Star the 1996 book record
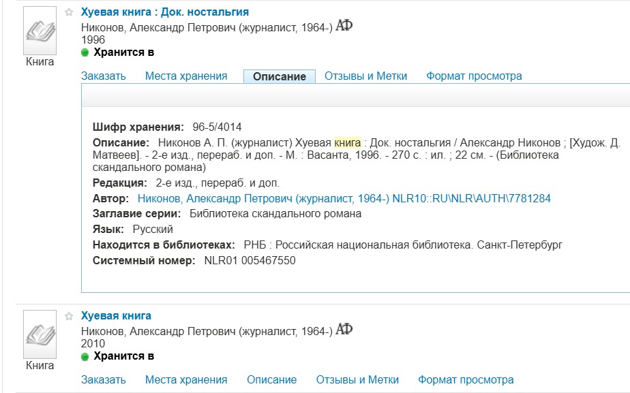630x393 pixels. click(x=69, y=12)
